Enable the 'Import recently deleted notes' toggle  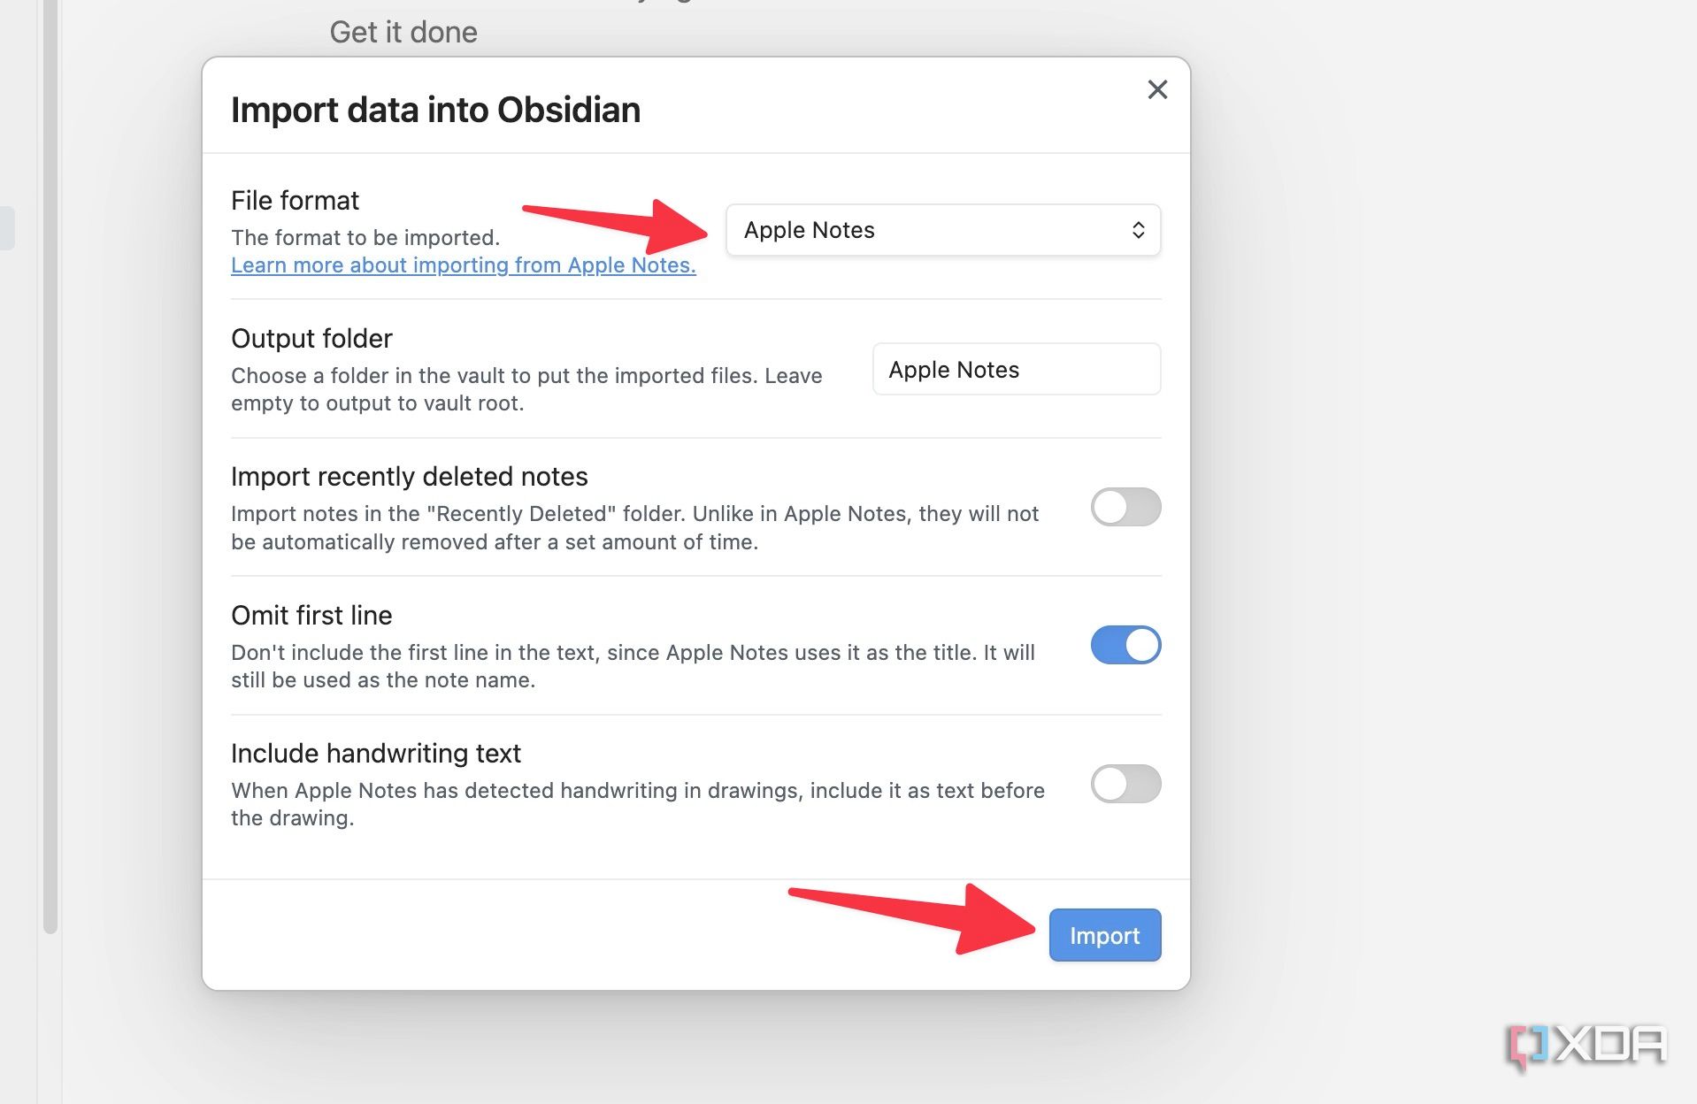[1125, 507]
